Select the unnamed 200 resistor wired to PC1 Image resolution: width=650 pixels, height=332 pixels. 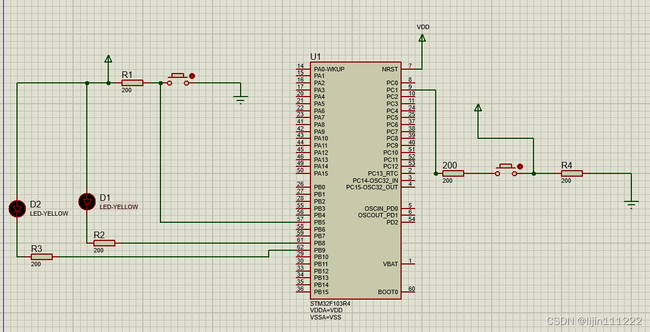coord(453,173)
